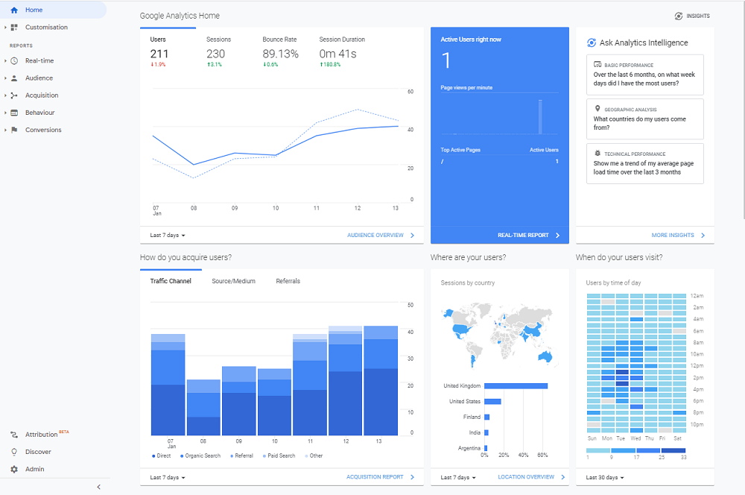
Task: Open Last 7 days dropdown under traffic chart
Action: 168,477
